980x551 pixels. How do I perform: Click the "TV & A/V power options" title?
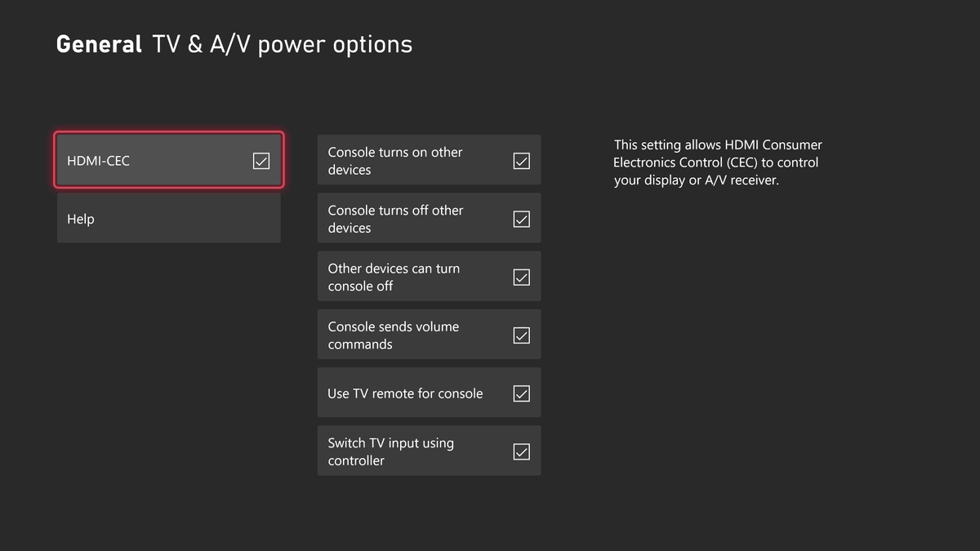click(x=282, y=44)
